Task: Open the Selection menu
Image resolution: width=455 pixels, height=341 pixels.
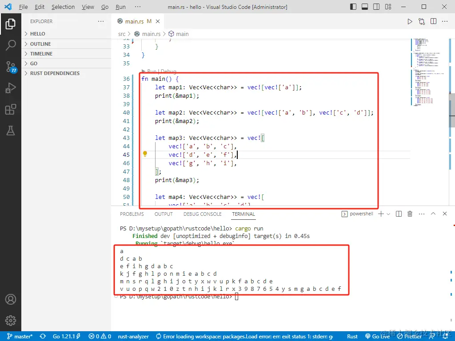Action: (x=63, y=7)
